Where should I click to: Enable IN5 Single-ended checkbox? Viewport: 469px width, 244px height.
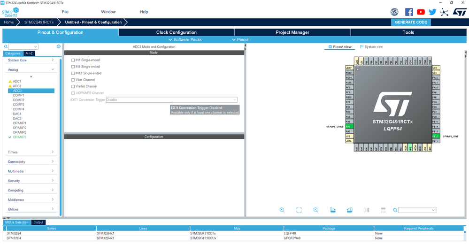click(x=73, y=67)
